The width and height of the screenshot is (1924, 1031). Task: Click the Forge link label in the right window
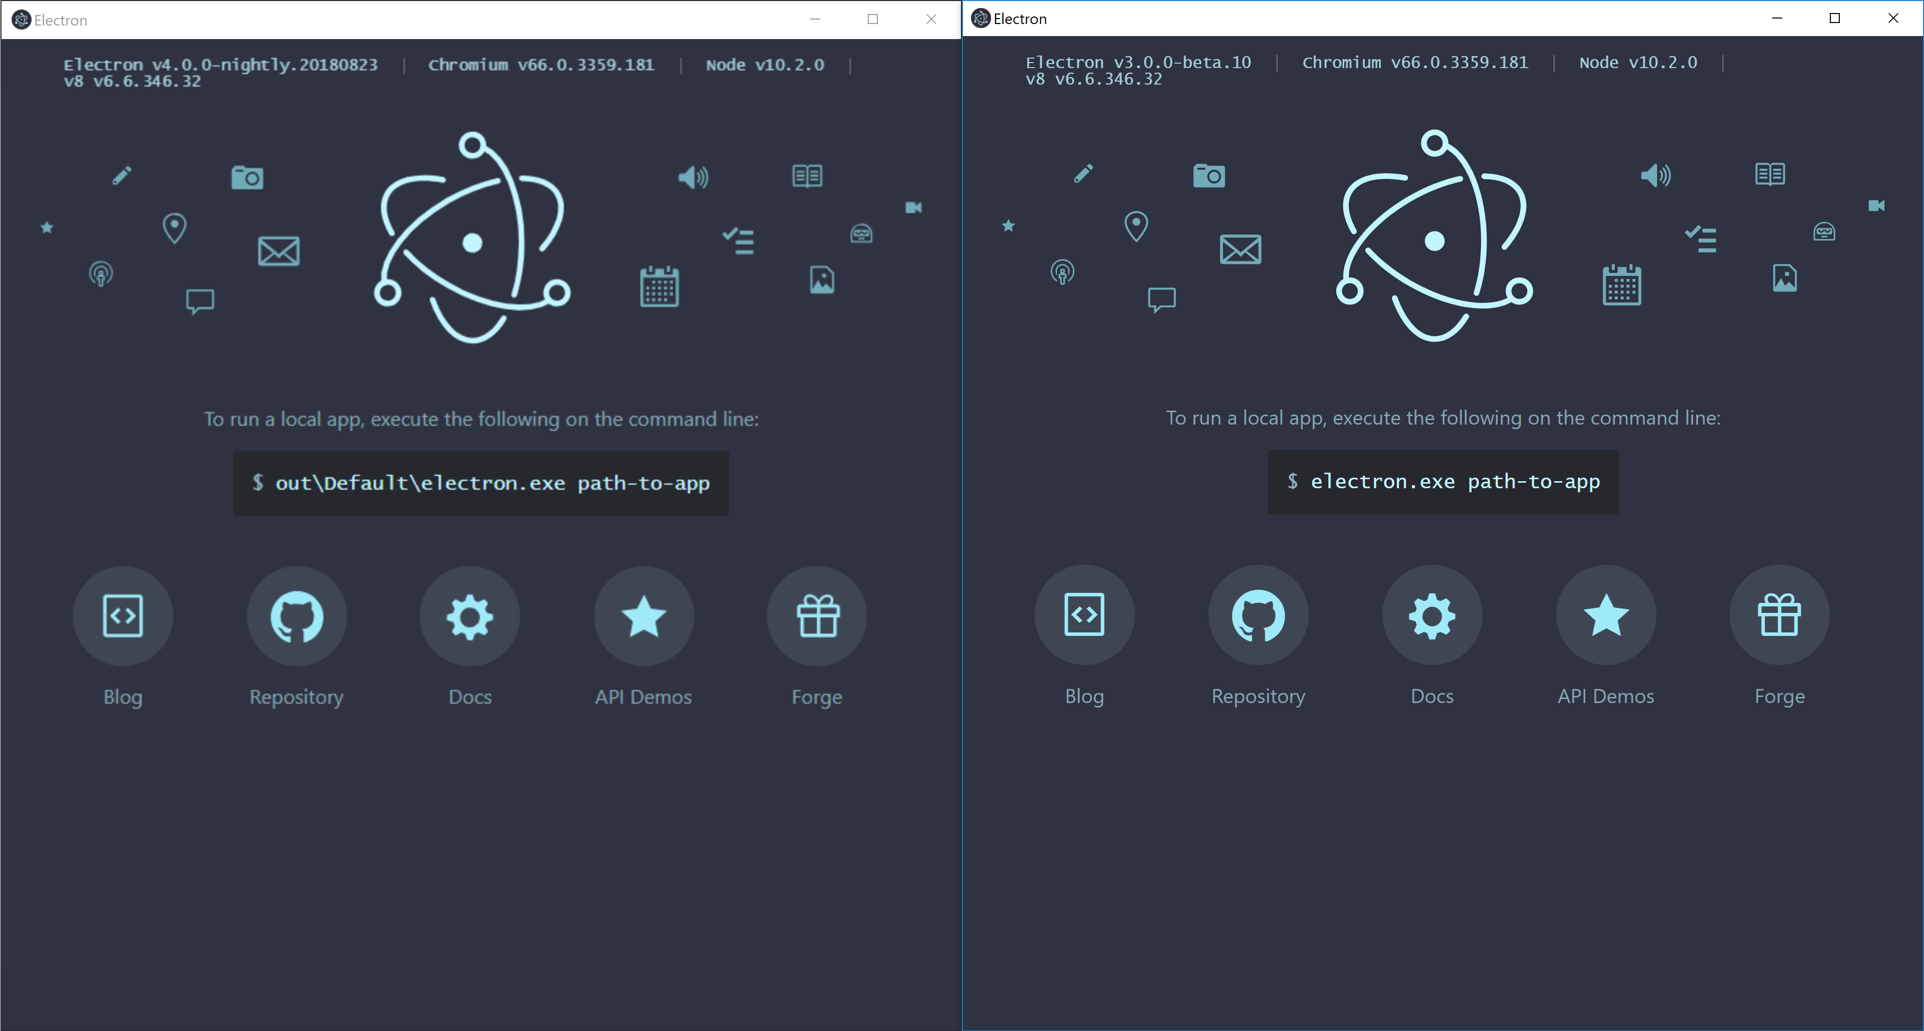click(1779, 697)
